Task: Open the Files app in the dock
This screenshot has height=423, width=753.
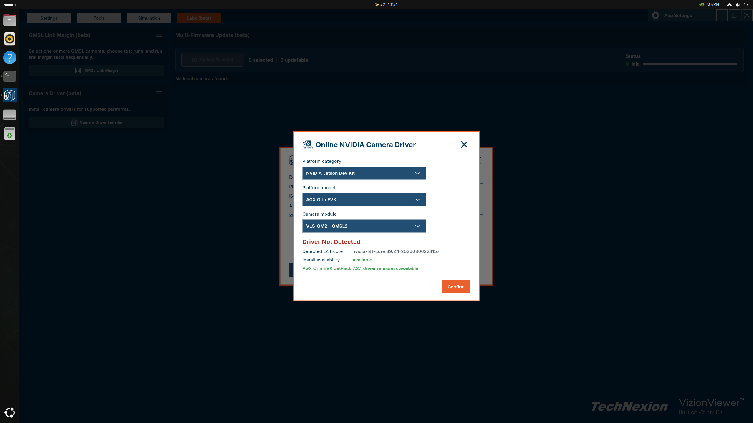Action: point(10,20)
